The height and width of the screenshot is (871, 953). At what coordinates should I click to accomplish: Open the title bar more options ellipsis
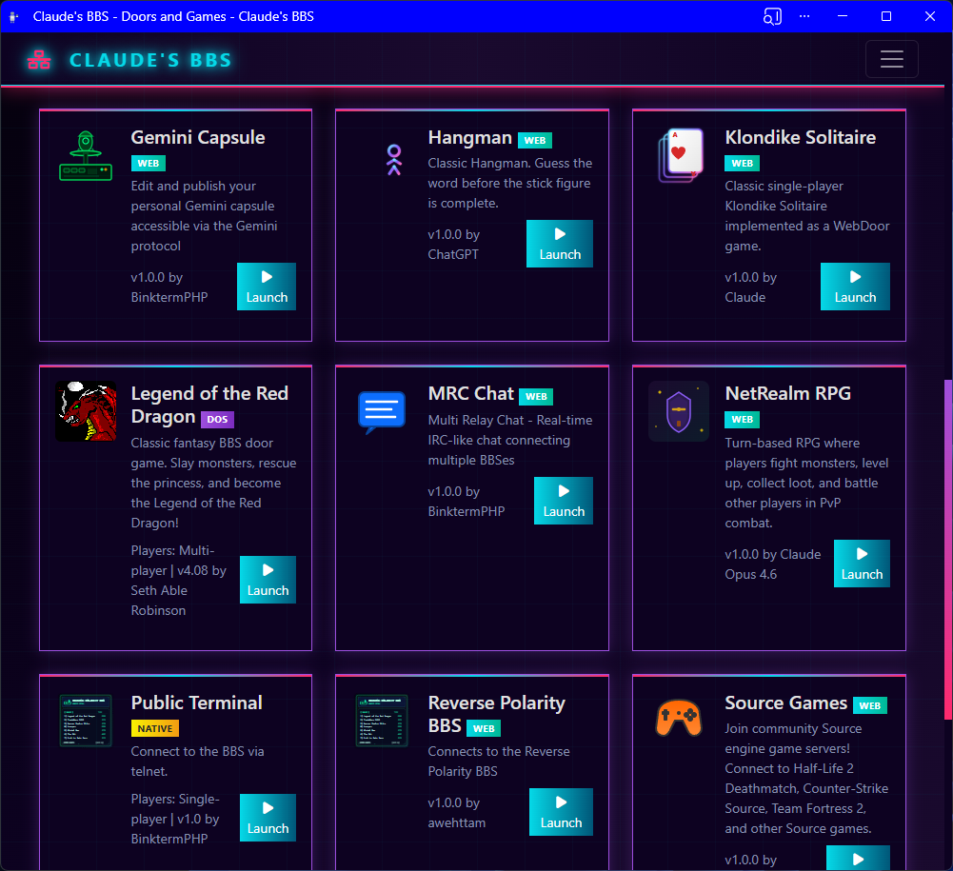[805, 16]
